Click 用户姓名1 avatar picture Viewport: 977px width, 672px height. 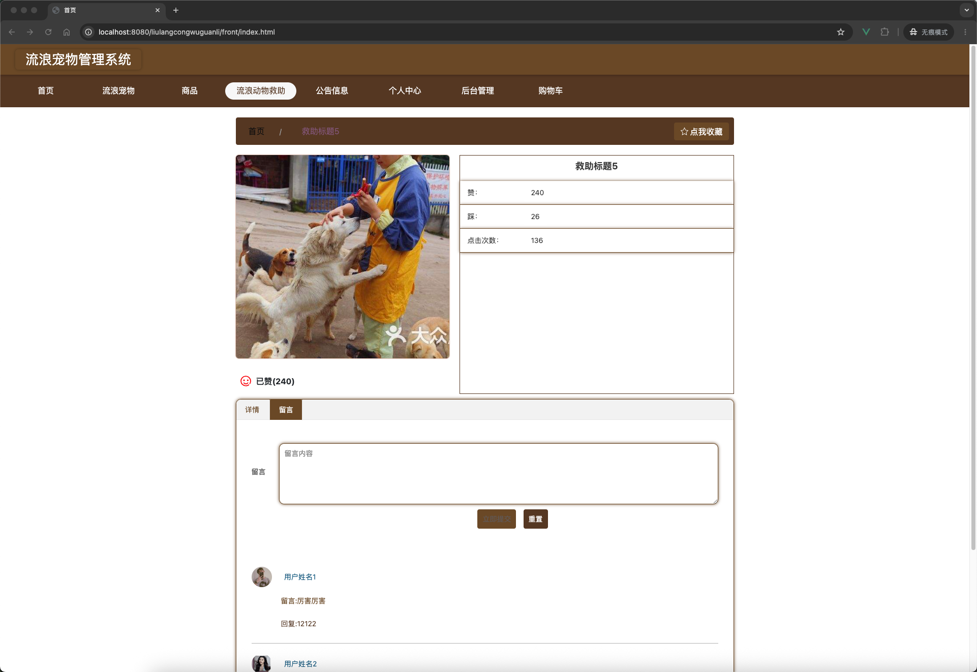(262, 577)
